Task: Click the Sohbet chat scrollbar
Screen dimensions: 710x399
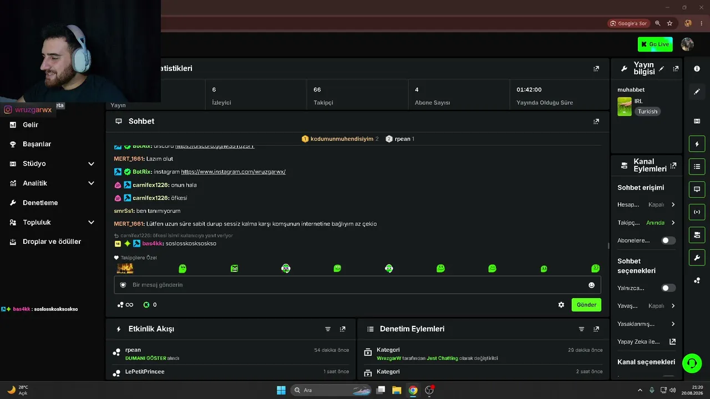Action: 608,246
